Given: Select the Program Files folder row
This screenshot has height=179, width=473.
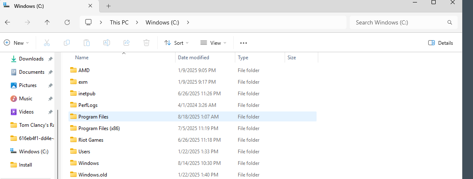Looking at the screenshot, I should pyautogui.click(x=193, y=116).
